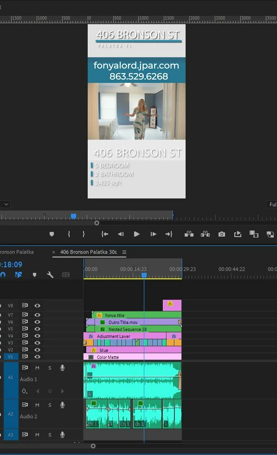Step back one frame
The image size is (277, 455).
click(121, 234)
